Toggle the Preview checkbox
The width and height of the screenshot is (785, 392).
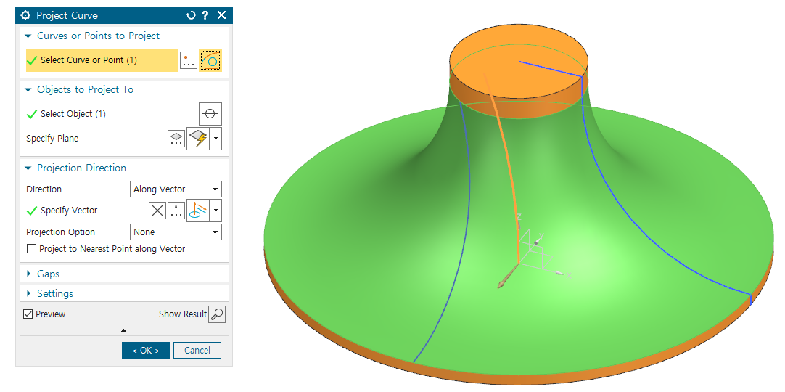tap(28, 314)
